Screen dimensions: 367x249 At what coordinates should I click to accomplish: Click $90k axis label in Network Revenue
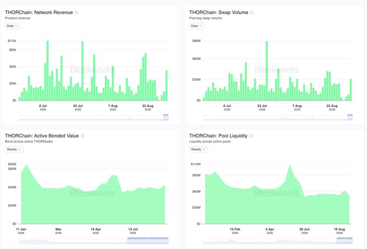pyautogui.click(x=12, y=50)
